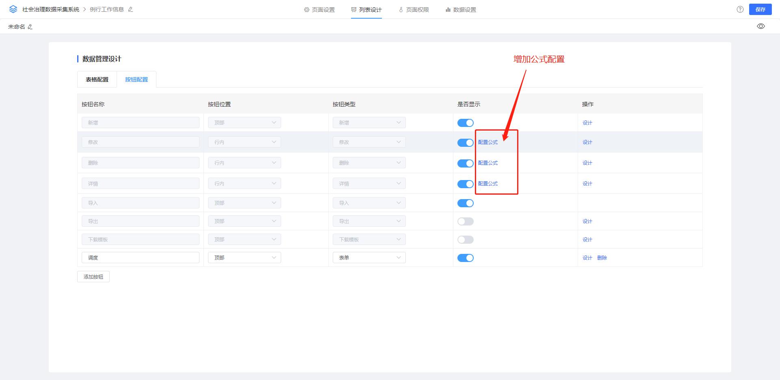Click 设计 link in 下载模板 row
The image size is (780, 380).
[x=587, y=240]
